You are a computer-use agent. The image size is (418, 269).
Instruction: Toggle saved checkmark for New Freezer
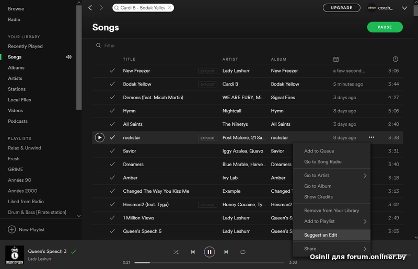coord(112,71)
